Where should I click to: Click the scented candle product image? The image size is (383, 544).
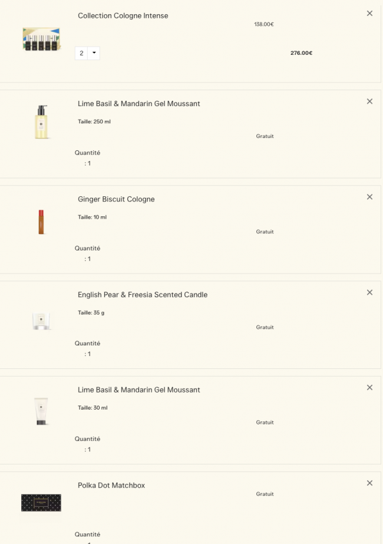[x=41, y=320]
